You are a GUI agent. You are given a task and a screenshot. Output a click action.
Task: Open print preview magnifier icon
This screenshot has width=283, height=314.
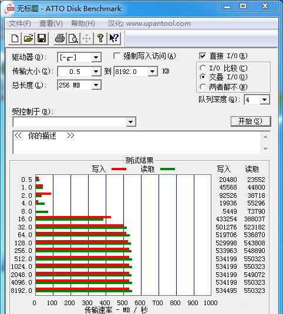click(73, 38)
